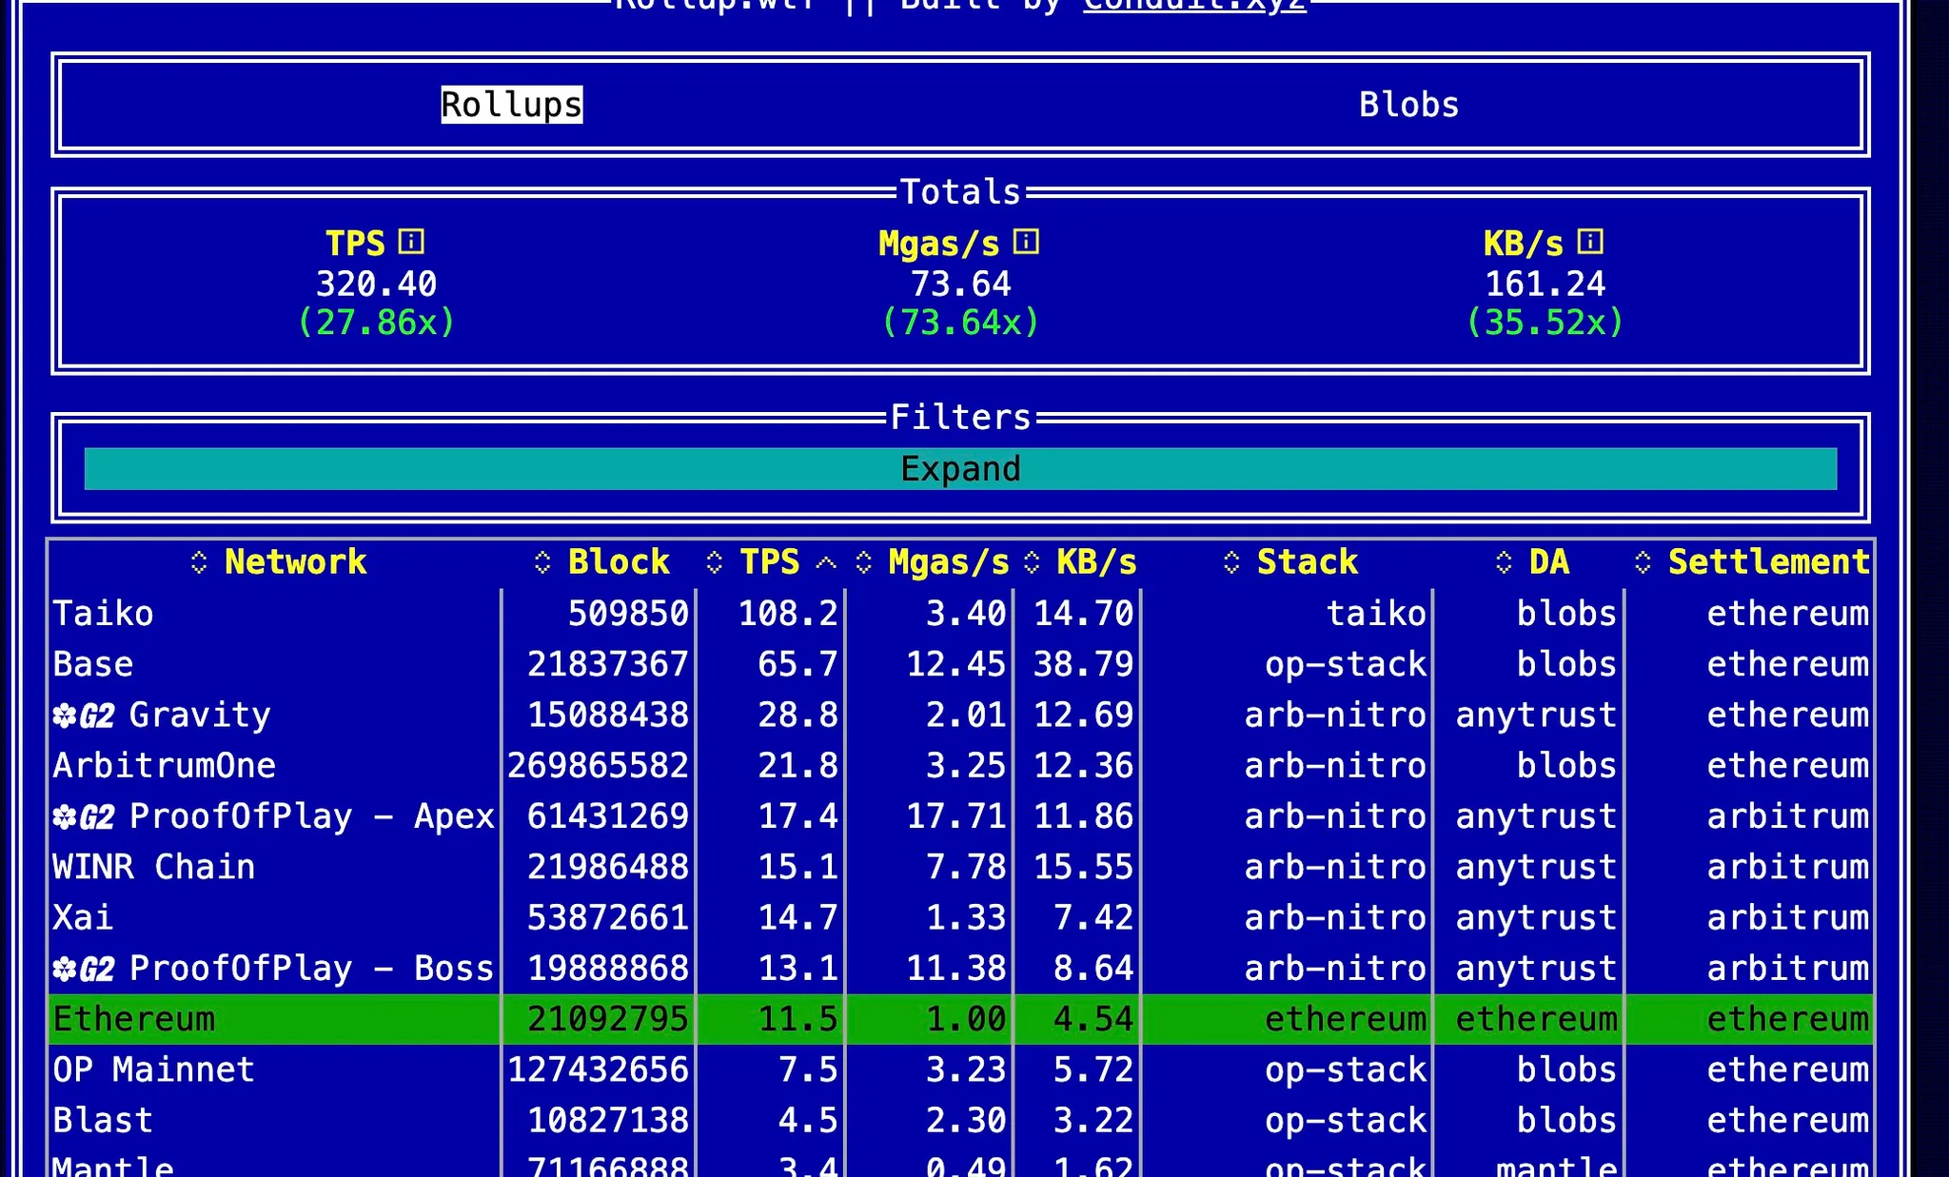Select the OP Mainnet network name
The image size is (1949, 1177).
154,1069
